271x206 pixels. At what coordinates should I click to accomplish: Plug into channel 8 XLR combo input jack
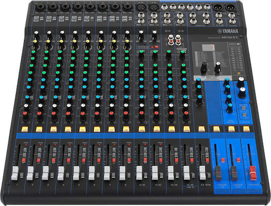[x=127, y=7]
